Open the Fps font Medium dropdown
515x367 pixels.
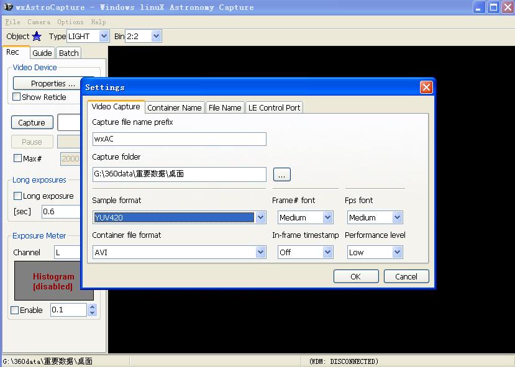[397, 217]
